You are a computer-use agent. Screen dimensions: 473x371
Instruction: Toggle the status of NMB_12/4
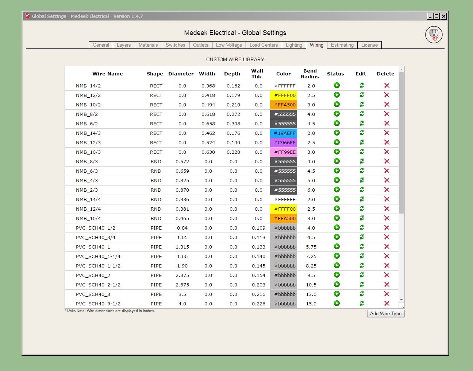coord(337,208)
